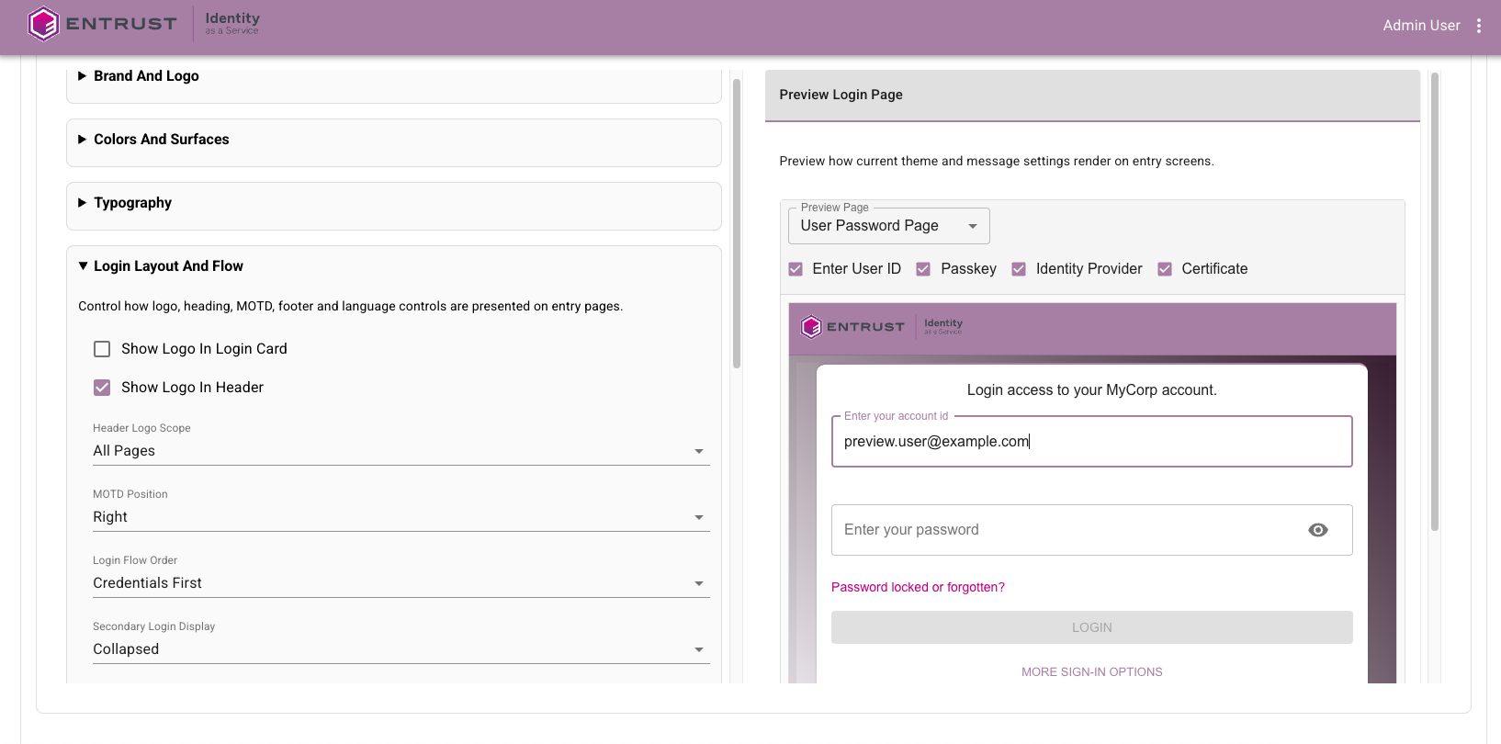Screen dimensions: 1501x744
Task: Click the LOGIN button in preview
Action: click(1091, 627)
